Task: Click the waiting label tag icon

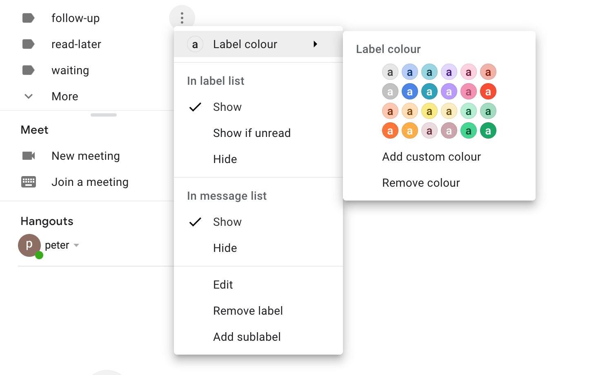Action: click(28, 70)
